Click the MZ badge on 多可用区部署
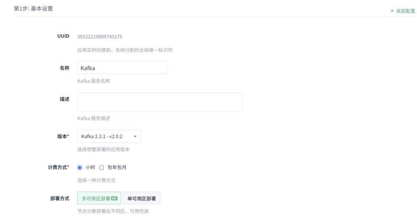The height and width of the screenshot is (222, 417). click(114, 199)
